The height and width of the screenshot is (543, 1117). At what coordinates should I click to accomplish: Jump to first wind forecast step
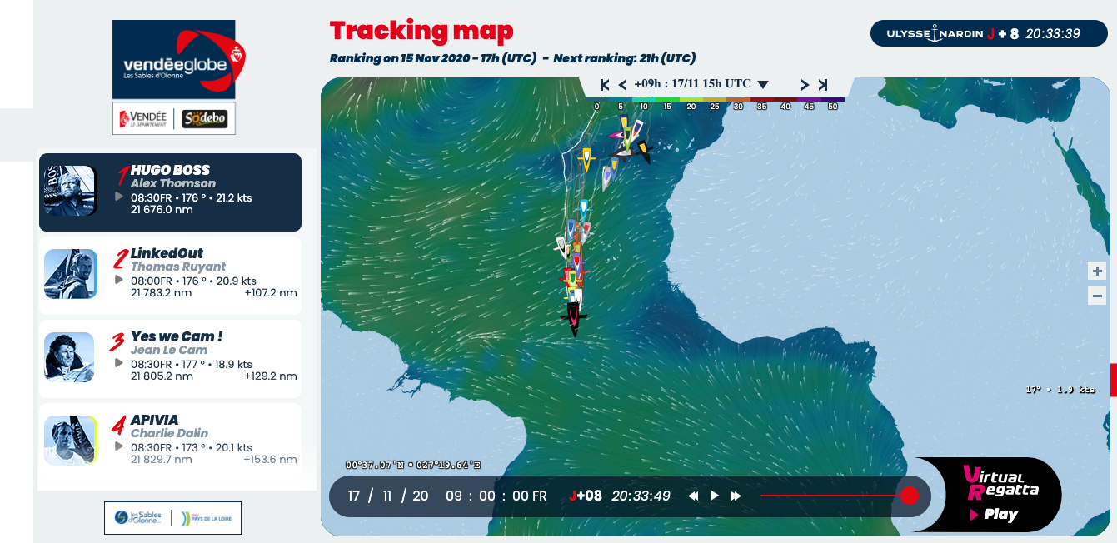point(605,85)
